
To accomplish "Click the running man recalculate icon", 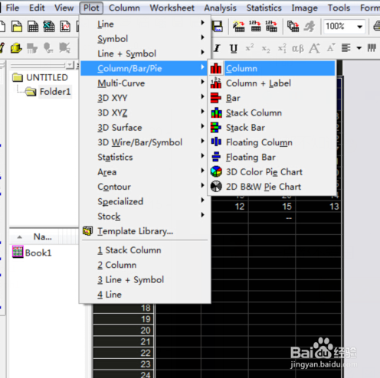I will pyautogui.click(x=310, y=27).
